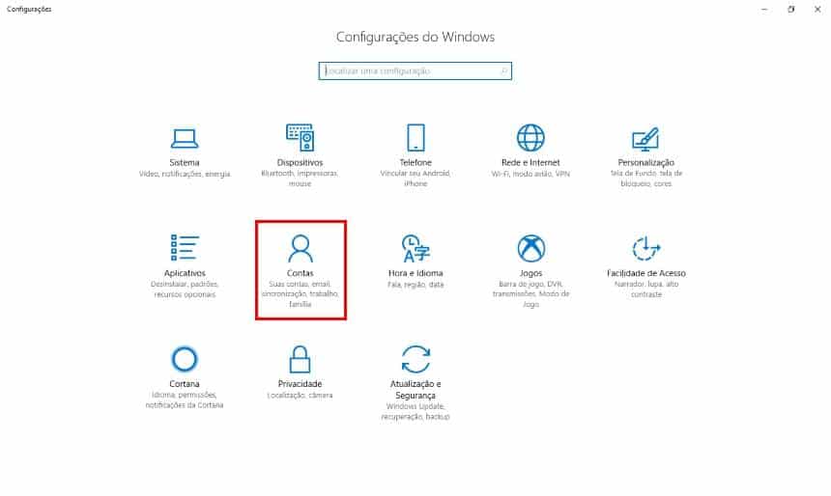Click the Atualização e Segurança label
The image size is (831, 496).
click(415, 390)
